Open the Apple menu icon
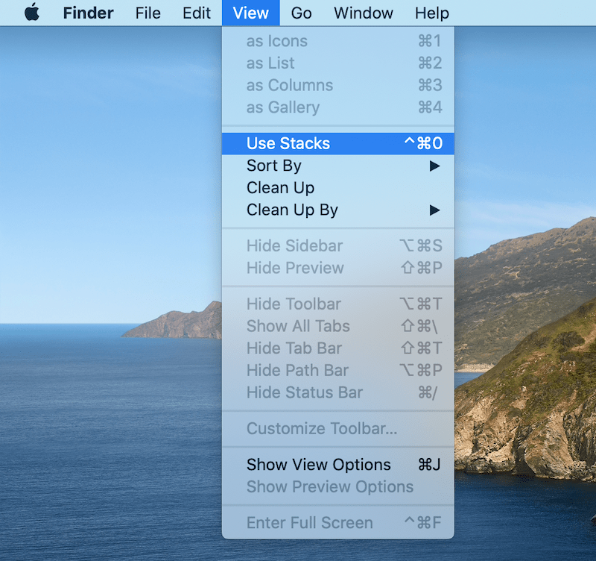 (32, 13)
